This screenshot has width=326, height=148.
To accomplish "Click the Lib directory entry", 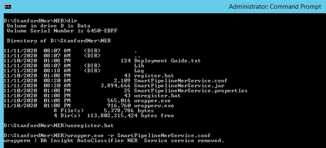I will (x=139, y=66).
